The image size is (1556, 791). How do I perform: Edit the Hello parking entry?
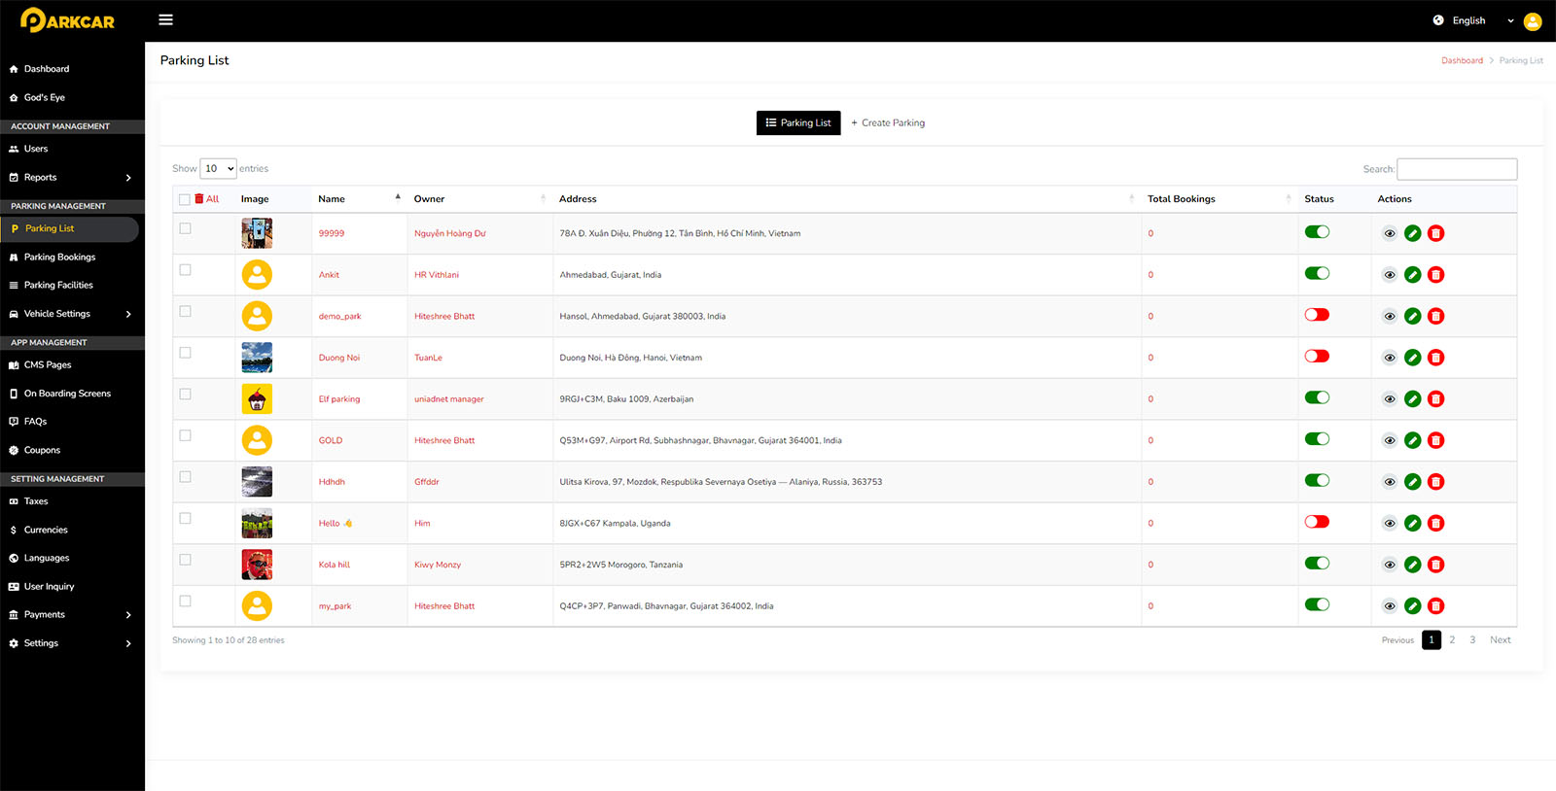pos(1413,523)
